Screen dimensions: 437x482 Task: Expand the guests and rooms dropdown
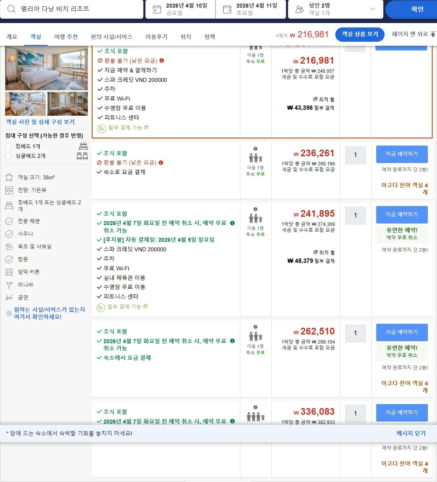coord(372,9)
